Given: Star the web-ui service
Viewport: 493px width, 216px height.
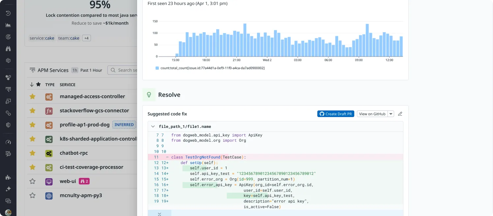Looking at the screenshot, I should click(x=32, y=181).
